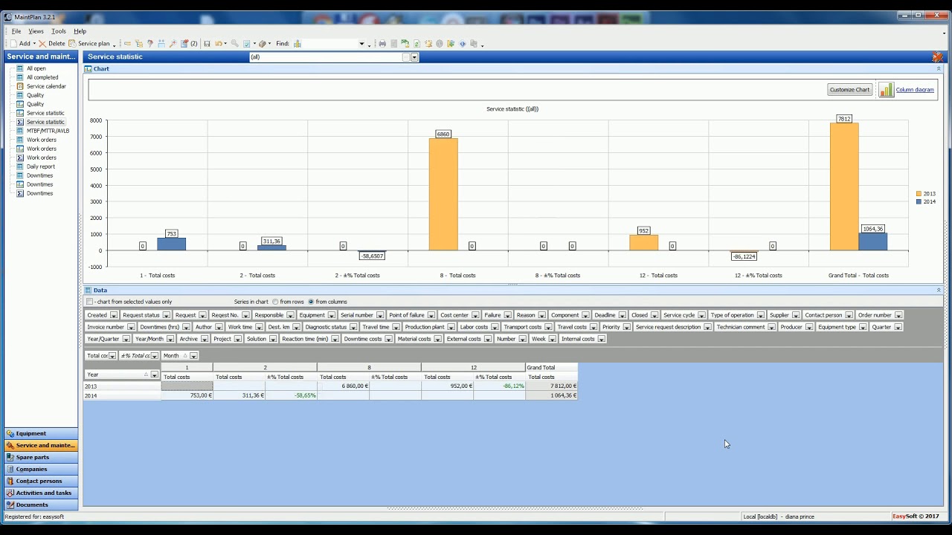Click the 2014 blue legend swatch
This screenshot has height=535, width=952.
coord(919,201)
